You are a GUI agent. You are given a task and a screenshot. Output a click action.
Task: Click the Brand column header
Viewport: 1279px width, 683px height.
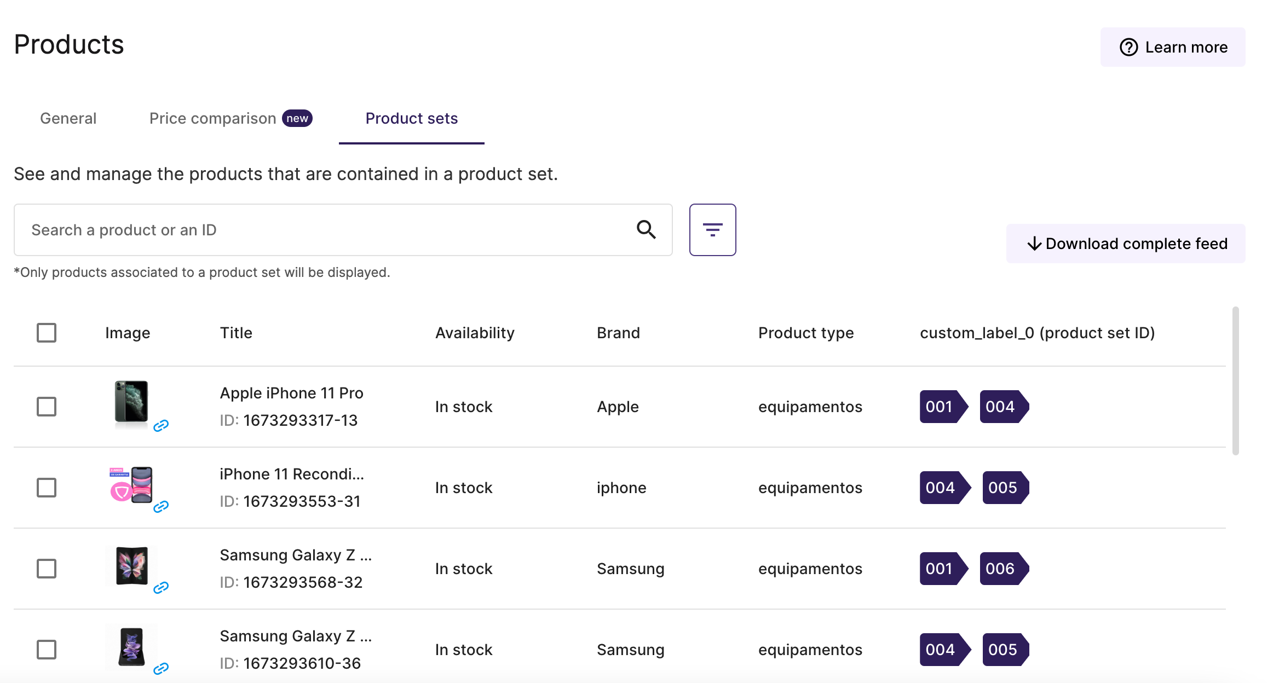tap(618, 333)
